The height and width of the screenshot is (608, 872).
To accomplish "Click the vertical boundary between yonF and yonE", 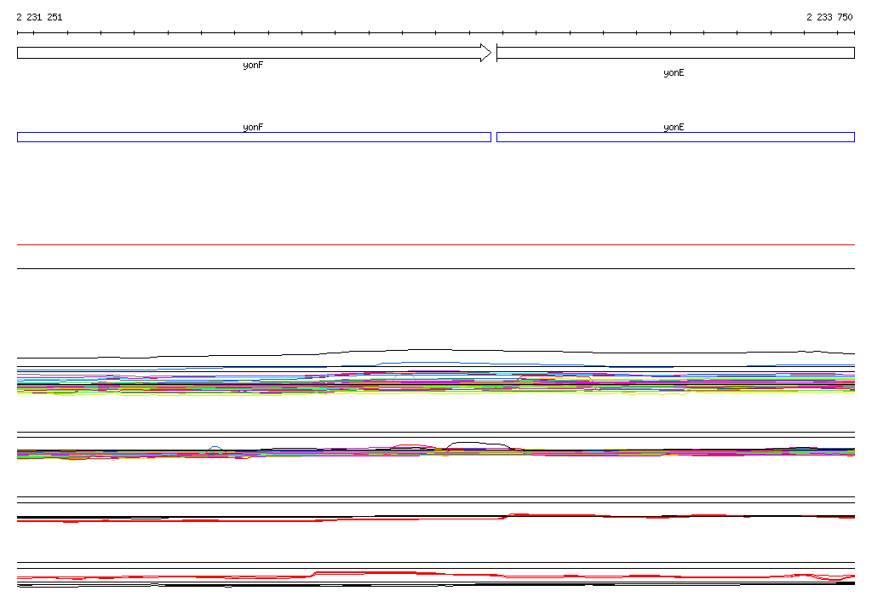I will [496, 53].
